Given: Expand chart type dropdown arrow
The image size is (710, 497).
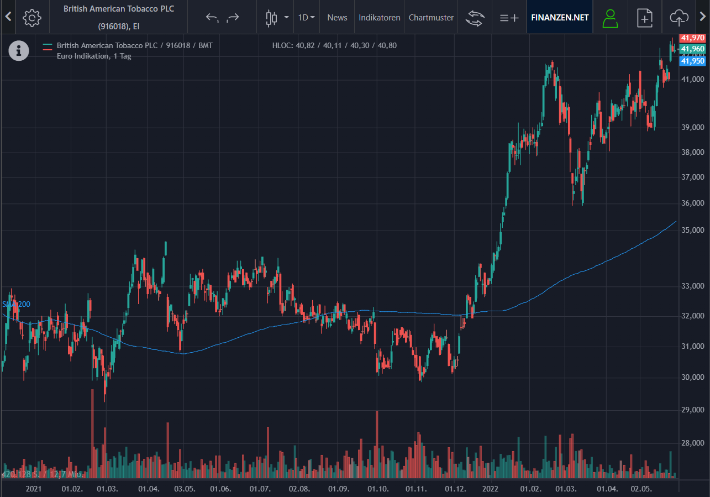Looking at the screenshot, I should 286,18.
